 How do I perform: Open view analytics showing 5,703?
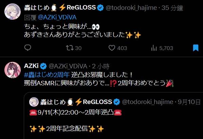(x=162, y=48)
